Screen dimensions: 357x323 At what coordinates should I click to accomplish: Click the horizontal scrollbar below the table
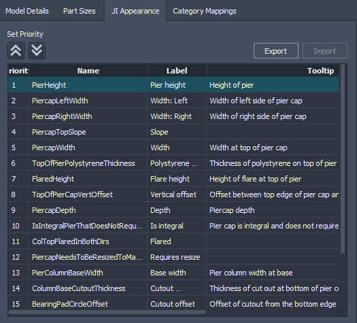pyautogui.click(x=107, y=312)
